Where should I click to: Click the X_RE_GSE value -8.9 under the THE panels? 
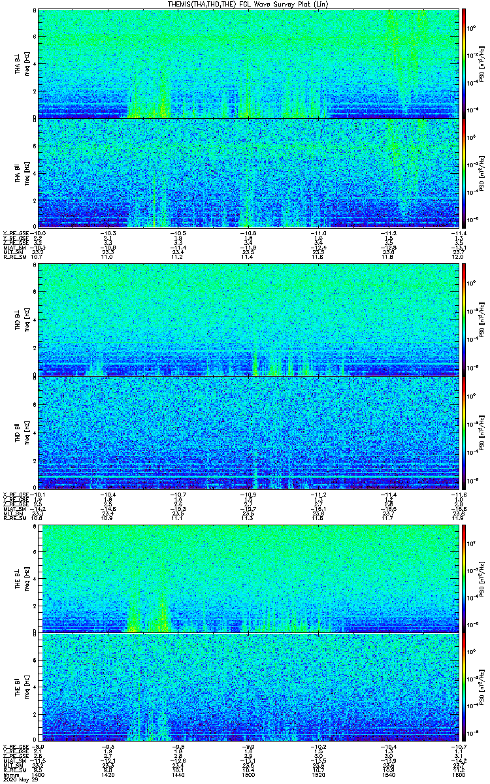(39, 746)
